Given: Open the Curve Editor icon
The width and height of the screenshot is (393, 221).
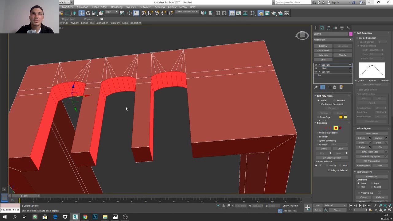Looking at the screenshot, I should (x=239, y=13).
